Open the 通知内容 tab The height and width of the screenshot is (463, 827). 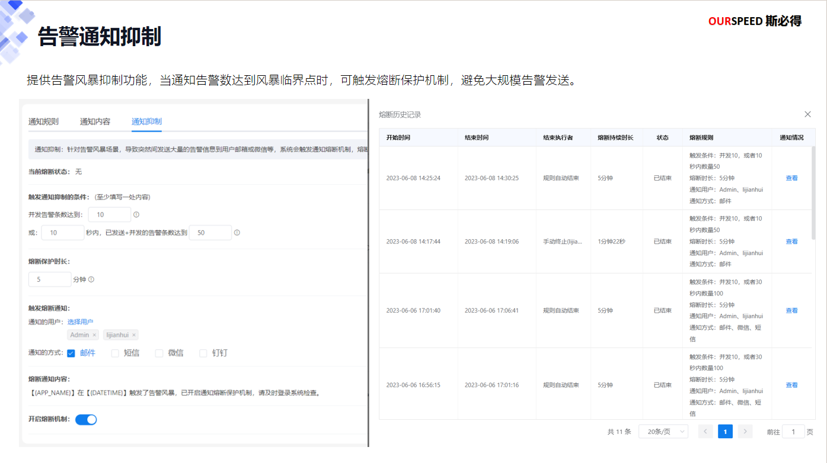[x=95, y=121]
